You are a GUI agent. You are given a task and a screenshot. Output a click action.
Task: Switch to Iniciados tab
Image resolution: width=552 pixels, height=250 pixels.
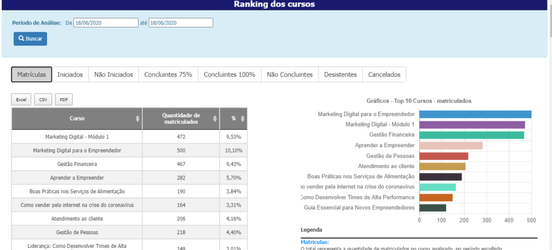[x=70, y=74]
